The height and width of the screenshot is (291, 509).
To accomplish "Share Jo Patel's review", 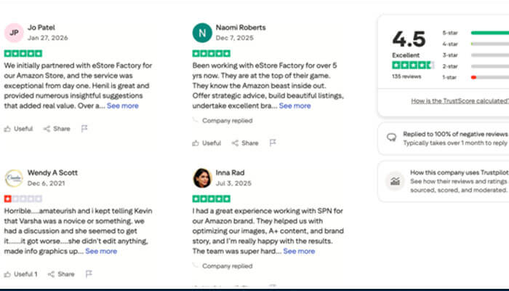I will click(x=57, y=129).
